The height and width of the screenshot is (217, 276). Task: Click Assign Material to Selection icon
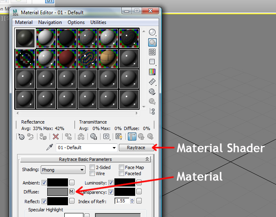[x=43, y=137]
